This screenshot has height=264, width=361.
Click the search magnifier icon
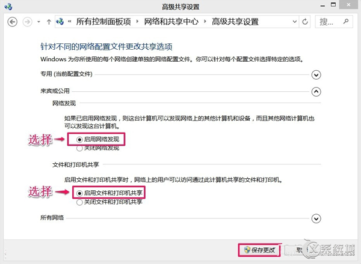[346, 22]
